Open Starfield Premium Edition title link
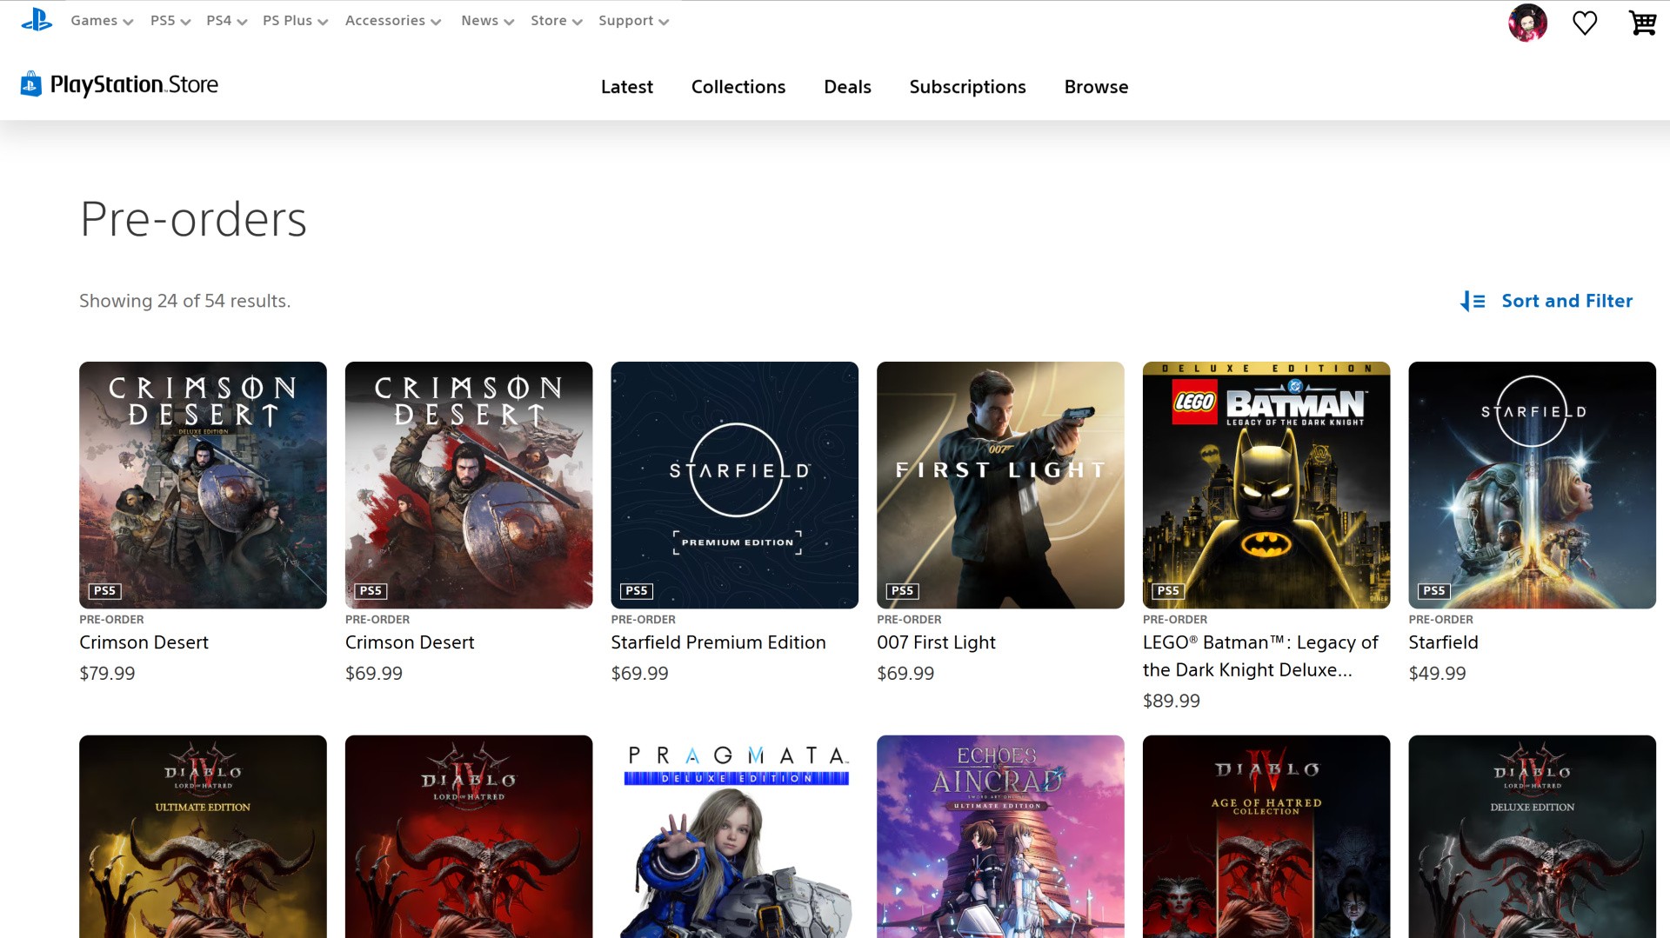 pyautogui.click(x=718, y=642)
